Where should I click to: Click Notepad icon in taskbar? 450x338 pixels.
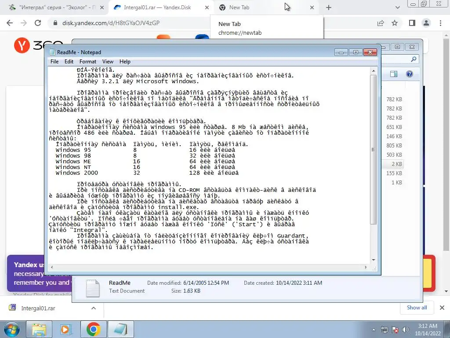coord(121,329)
